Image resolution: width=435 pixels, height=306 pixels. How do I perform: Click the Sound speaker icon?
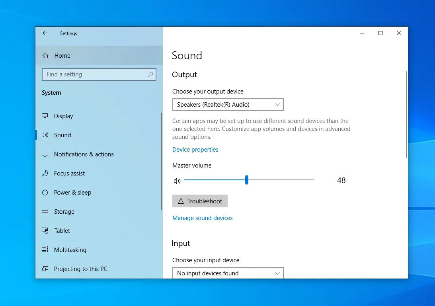[45, 135]
